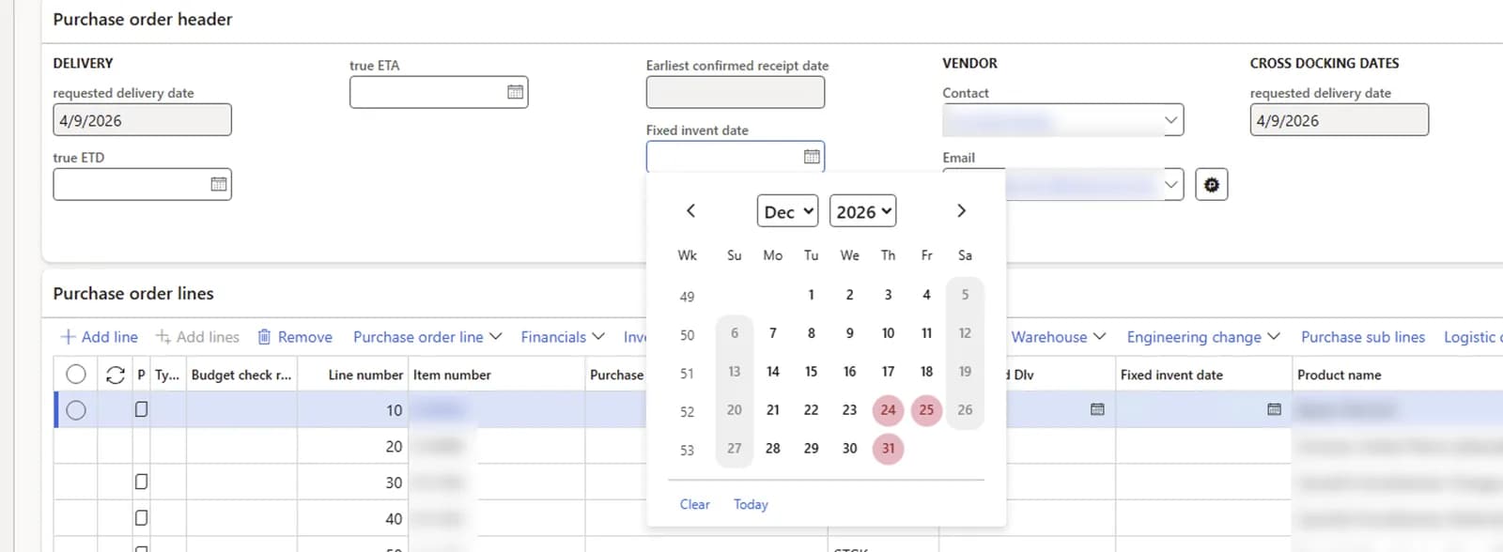Click calendar icon in Fixed invent date field
Screen dimensions: 1503x552
pos(812,157)
